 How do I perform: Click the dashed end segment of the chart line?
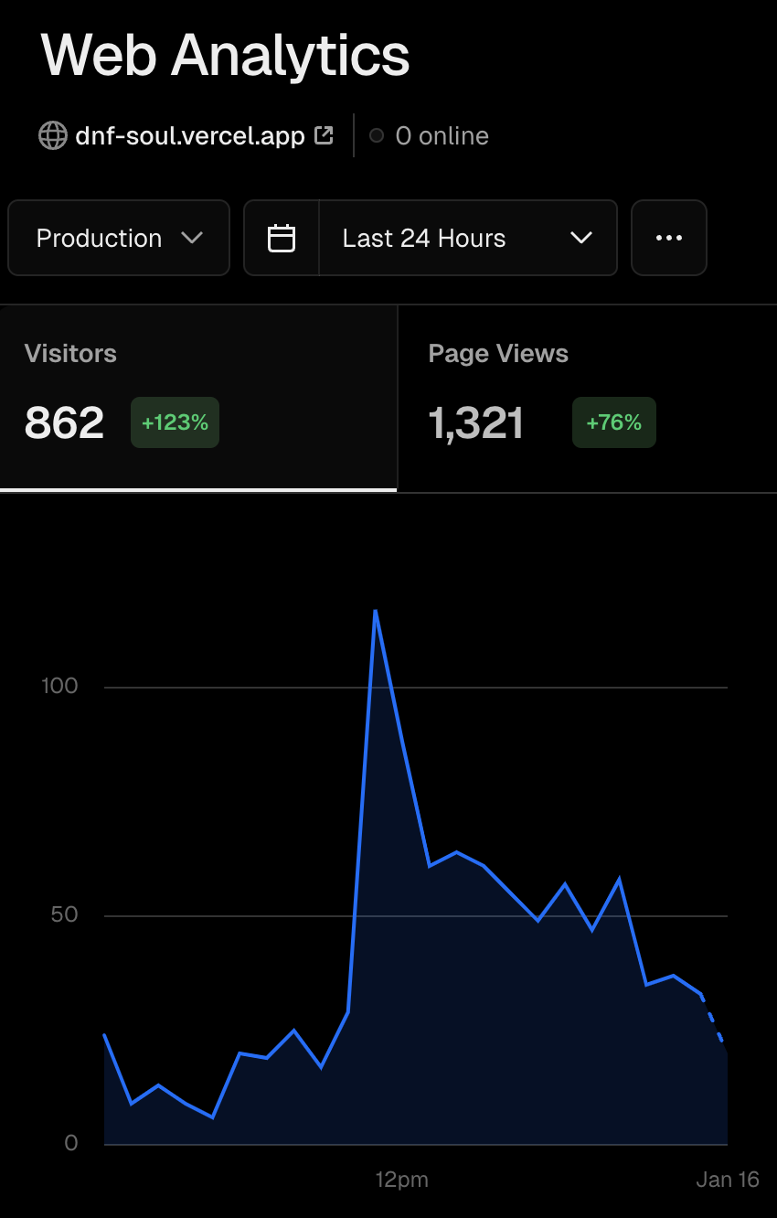tap(713, 1018)
